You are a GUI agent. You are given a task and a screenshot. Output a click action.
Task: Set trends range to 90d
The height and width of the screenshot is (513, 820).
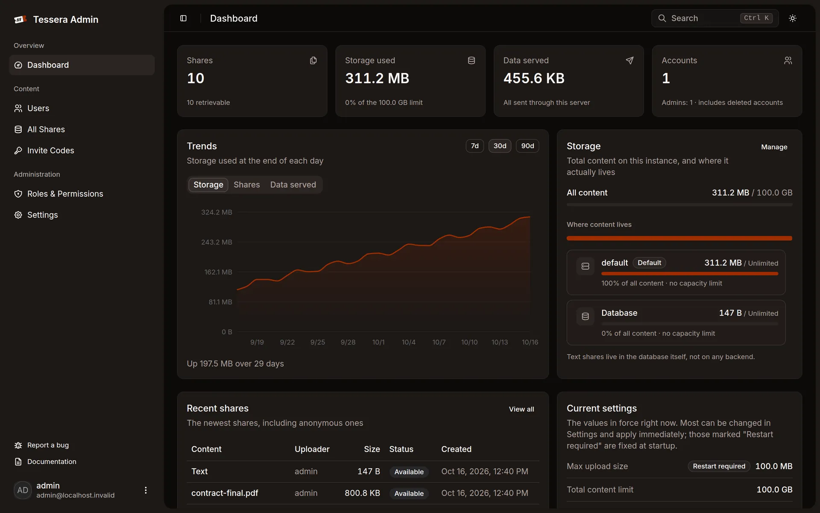pos(527,146)
